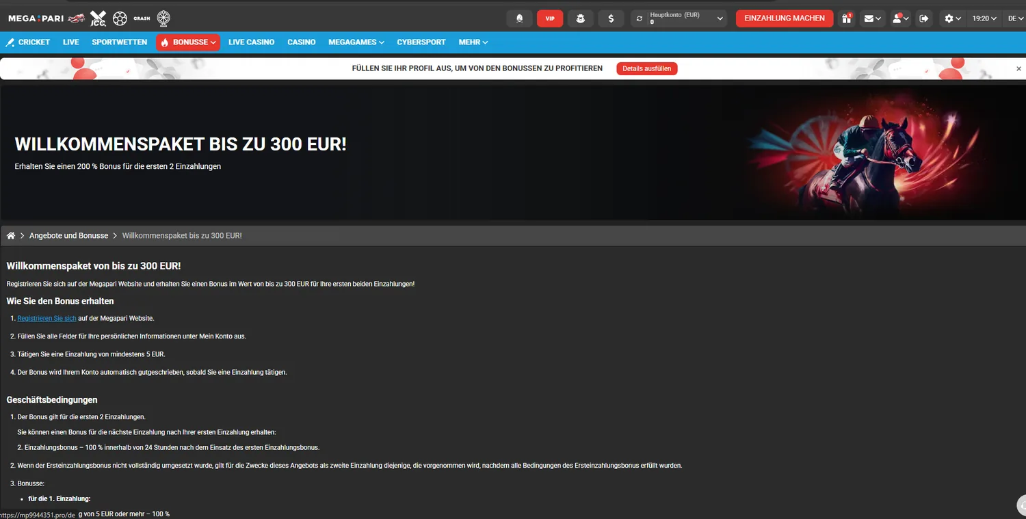Viewport: 1026px width, 519px height.
Task: Expand the Megagames menu
Action: coord(356,42)
